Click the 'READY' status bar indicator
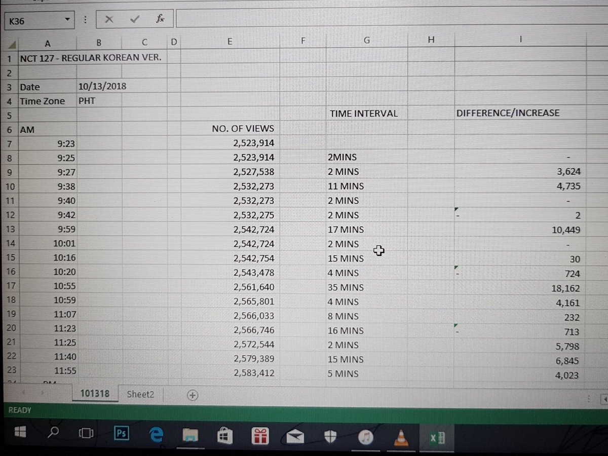This screenshot has width=608, height=456. [x=20, y=410]
